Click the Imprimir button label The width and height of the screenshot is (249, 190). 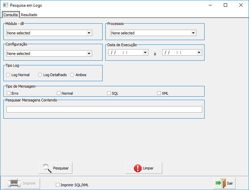(29, 183)
